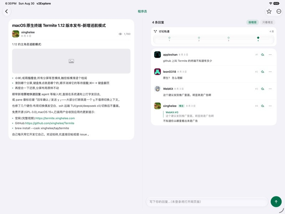Open more options for WebKit's reply

point(270,89)
